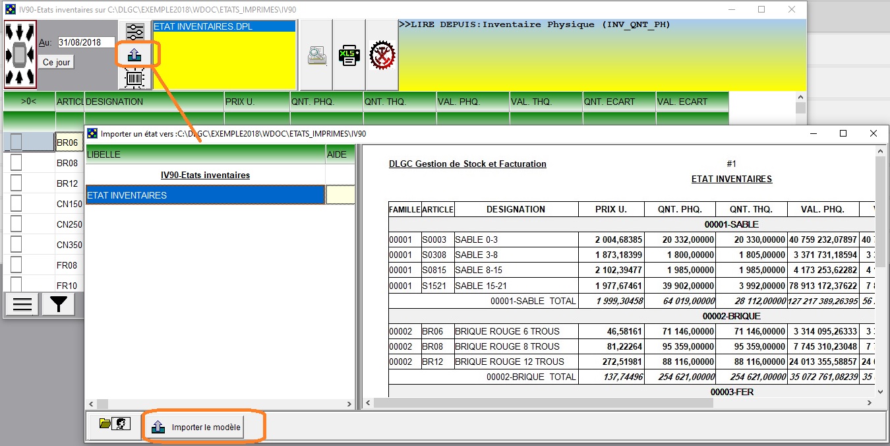Click the Importer le modèle button
This screenshot has height=446, width=890.
pos(194,427)
